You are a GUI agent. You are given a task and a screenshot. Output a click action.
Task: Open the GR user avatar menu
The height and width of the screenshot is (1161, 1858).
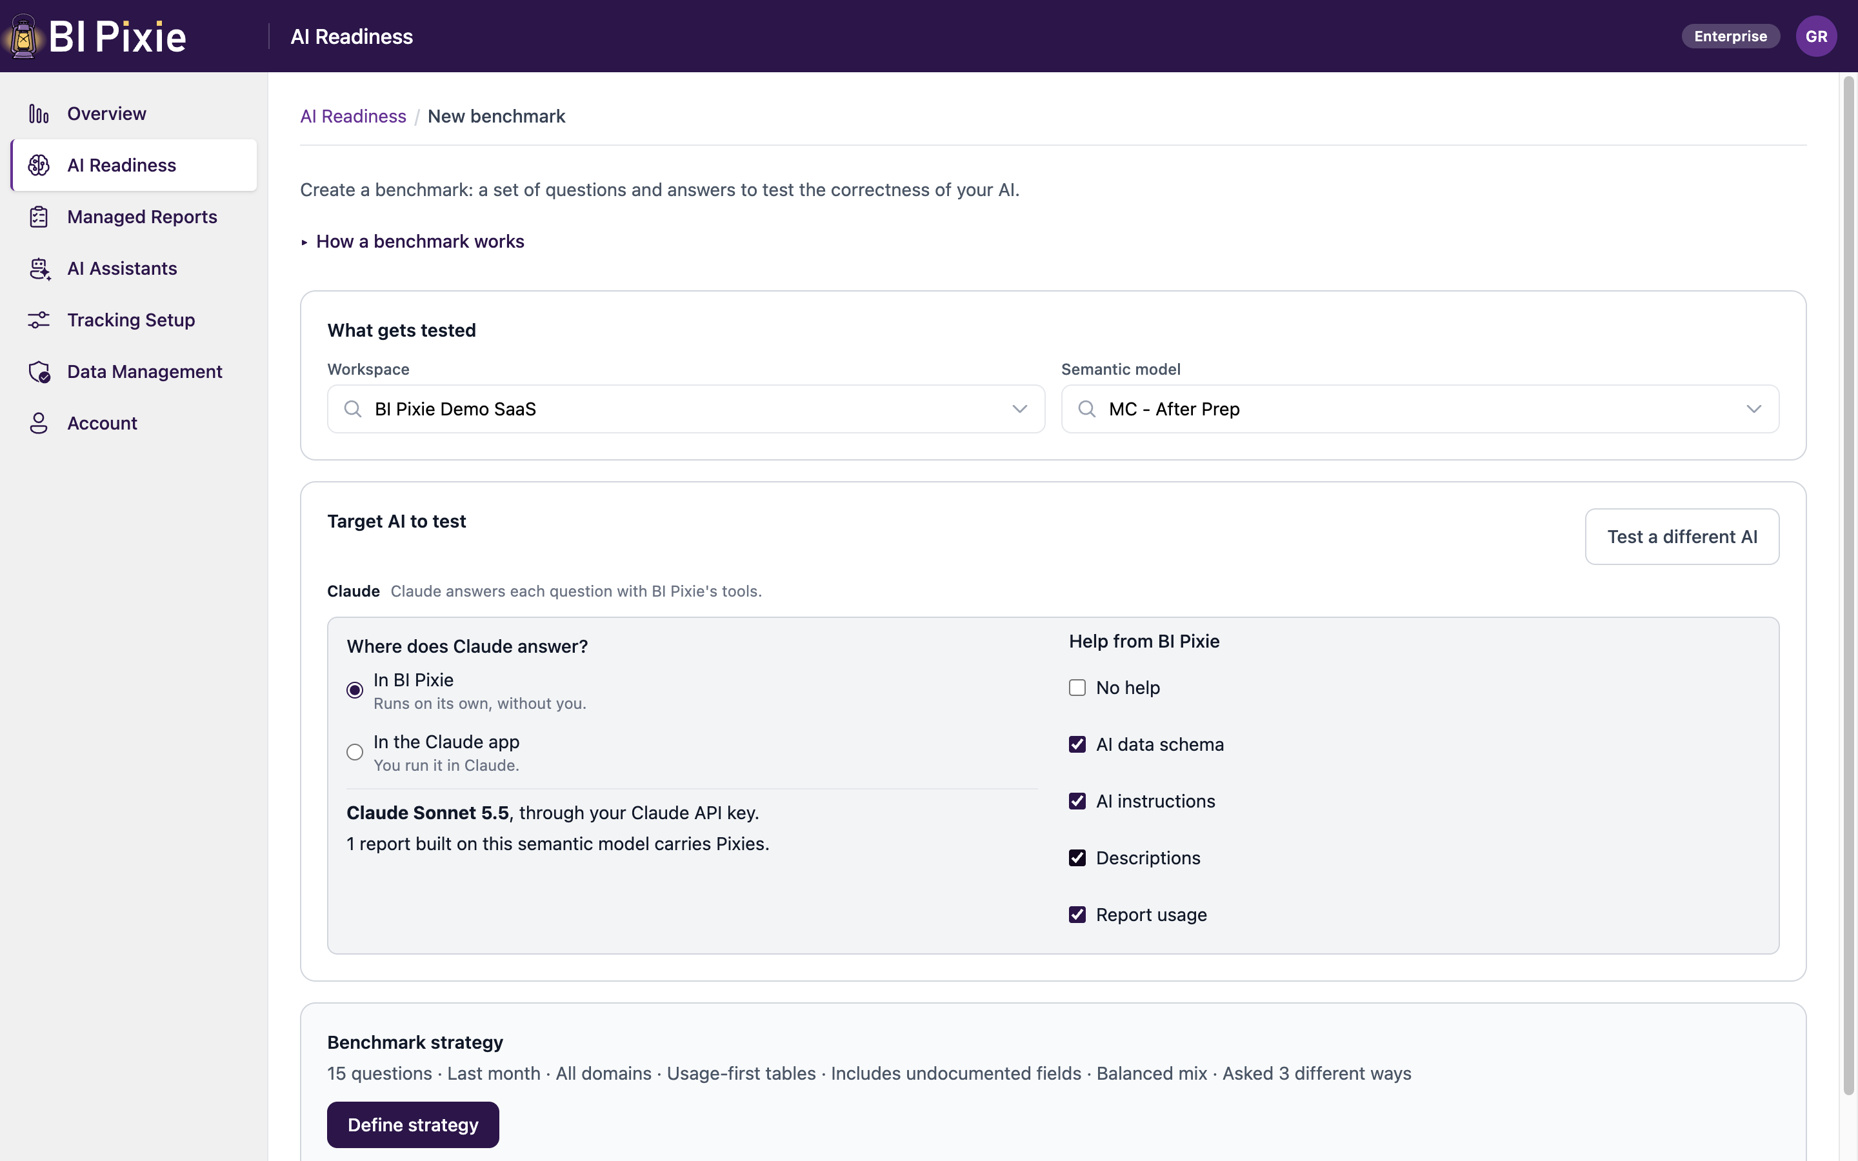pyautogui.click(x=1816, y=36)
